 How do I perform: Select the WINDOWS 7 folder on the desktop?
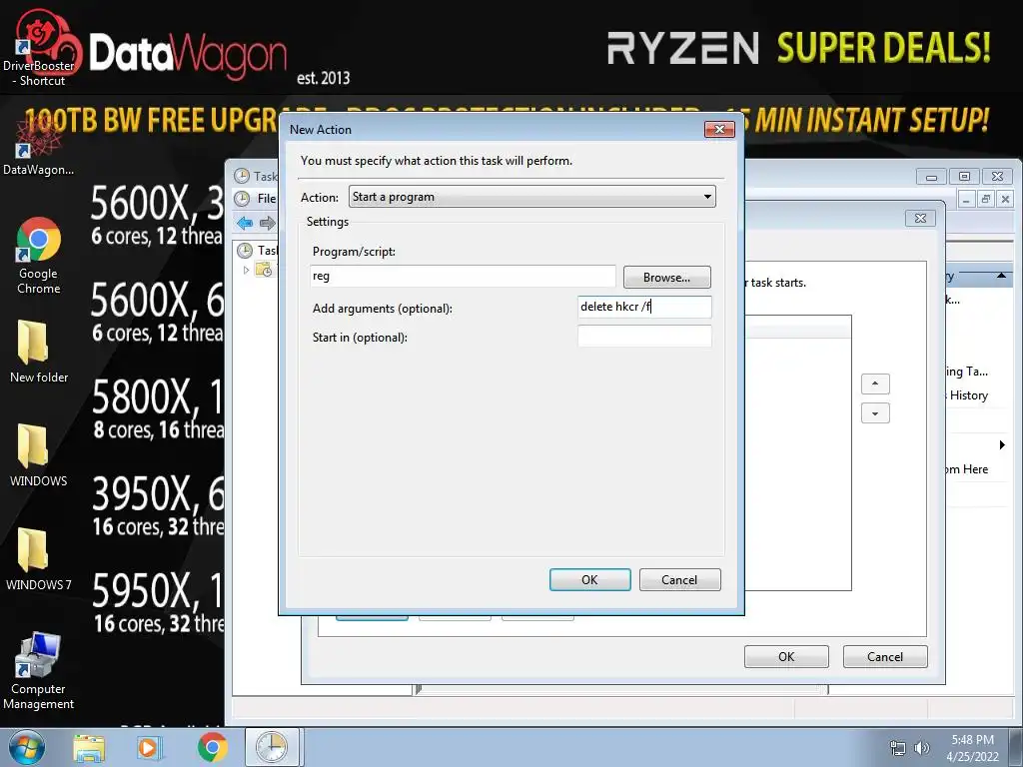[x=39, y=558]
